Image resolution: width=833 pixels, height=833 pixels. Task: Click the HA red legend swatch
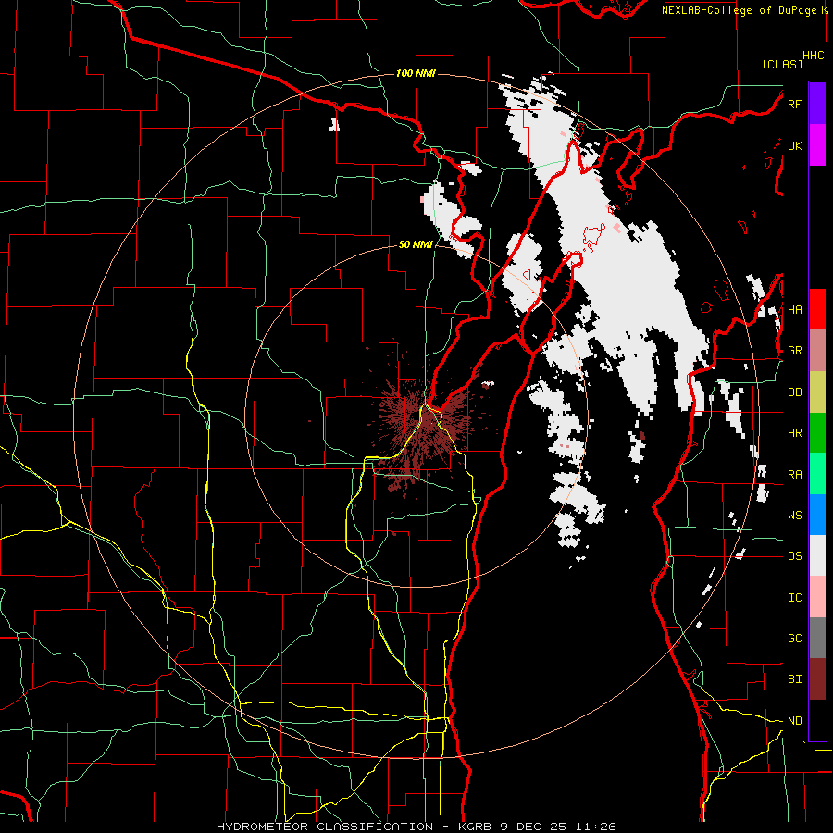point(817,309)
